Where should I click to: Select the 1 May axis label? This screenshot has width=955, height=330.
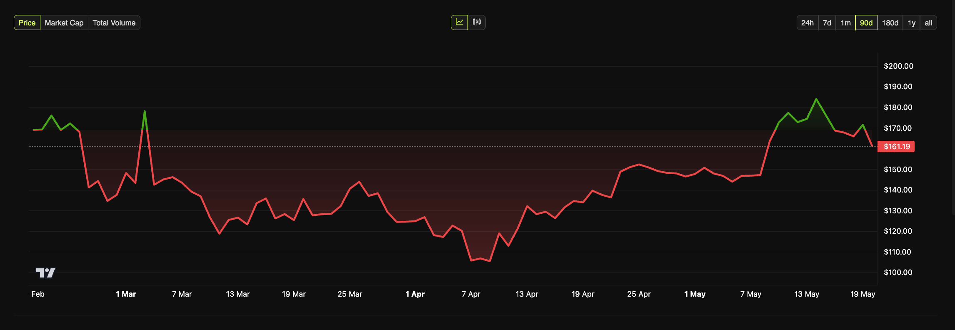tap(695, 294)
